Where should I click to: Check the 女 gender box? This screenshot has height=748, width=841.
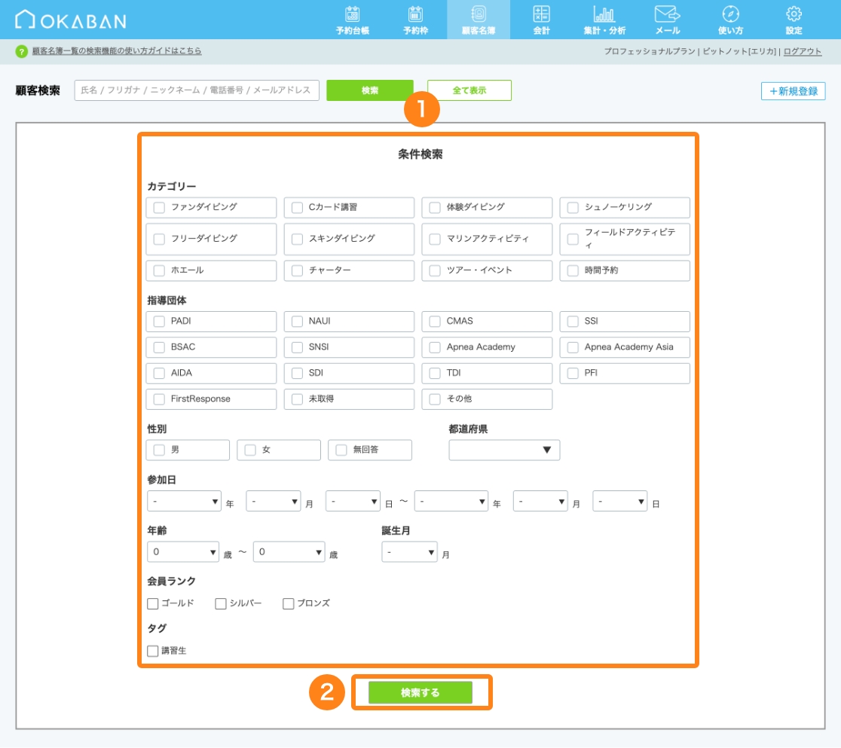pos(250,450)
